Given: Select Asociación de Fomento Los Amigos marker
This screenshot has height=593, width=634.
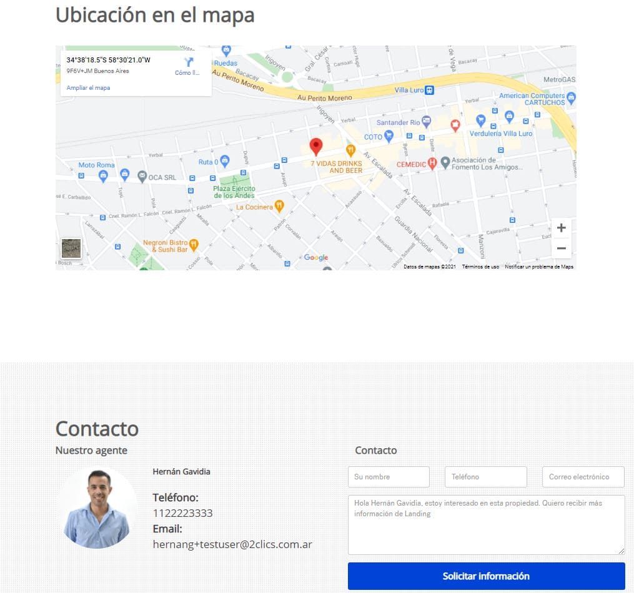Looking at the screenshot, I should (445, 162).
